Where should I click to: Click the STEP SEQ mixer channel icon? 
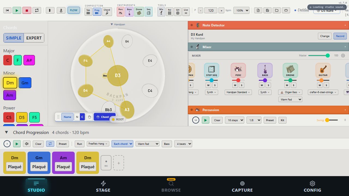(212, 70)
